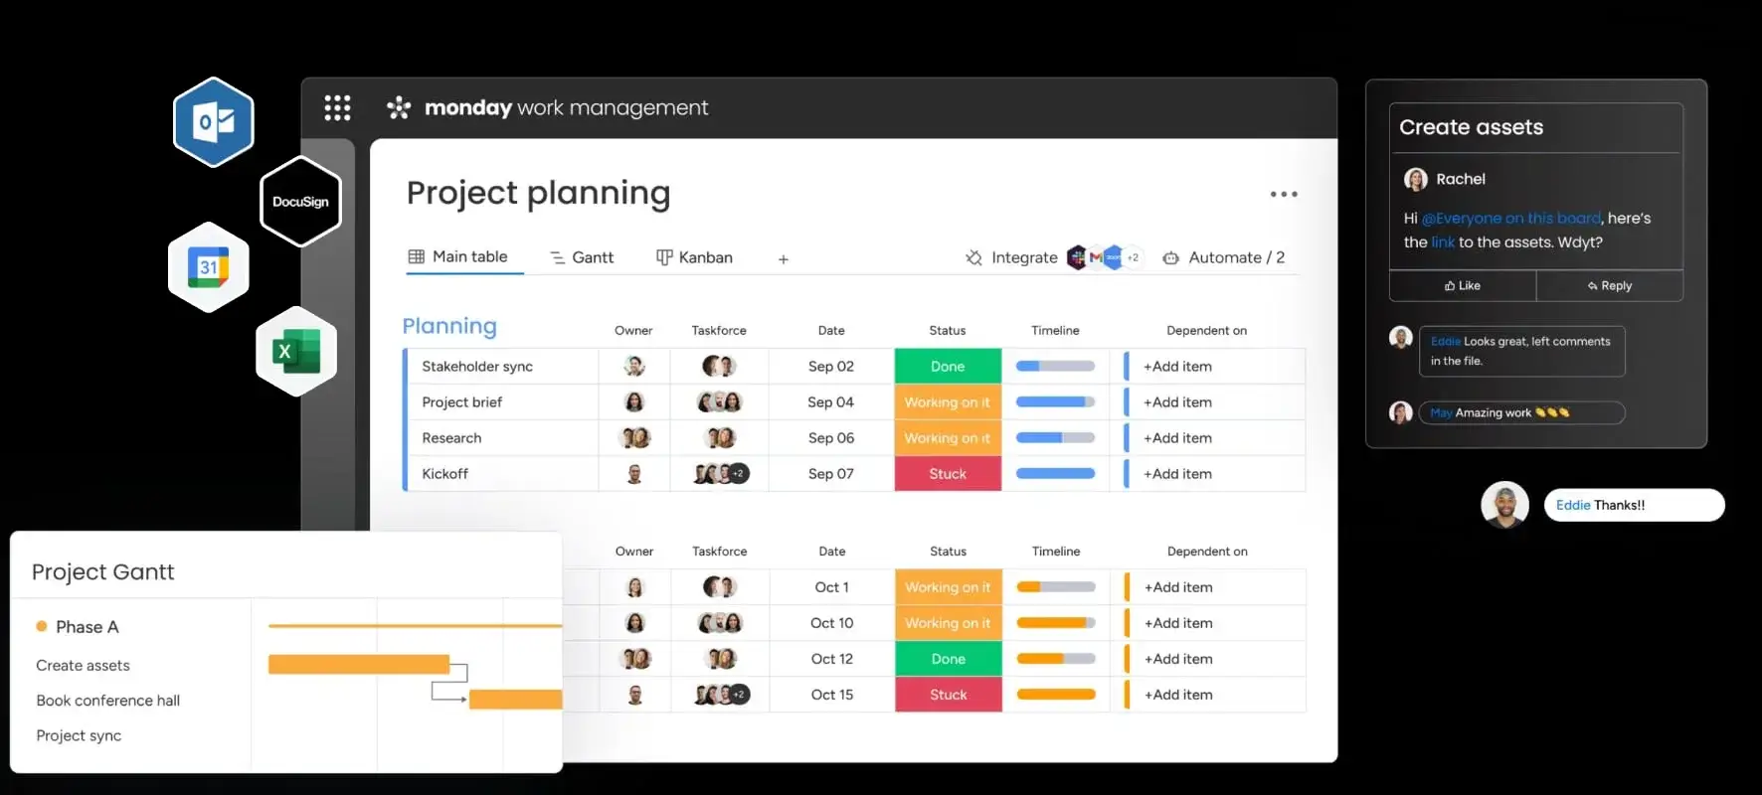
Task: Click the Integrate plug icon
Action: pyautogui.click(x=973, y=257)
